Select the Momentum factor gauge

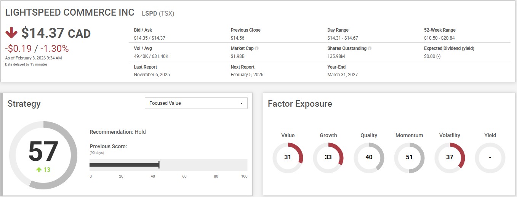[409, 157]
